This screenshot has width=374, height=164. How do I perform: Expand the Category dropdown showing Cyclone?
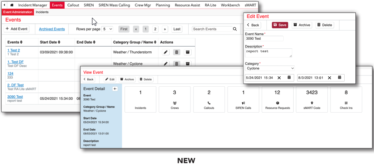[270, 69]
